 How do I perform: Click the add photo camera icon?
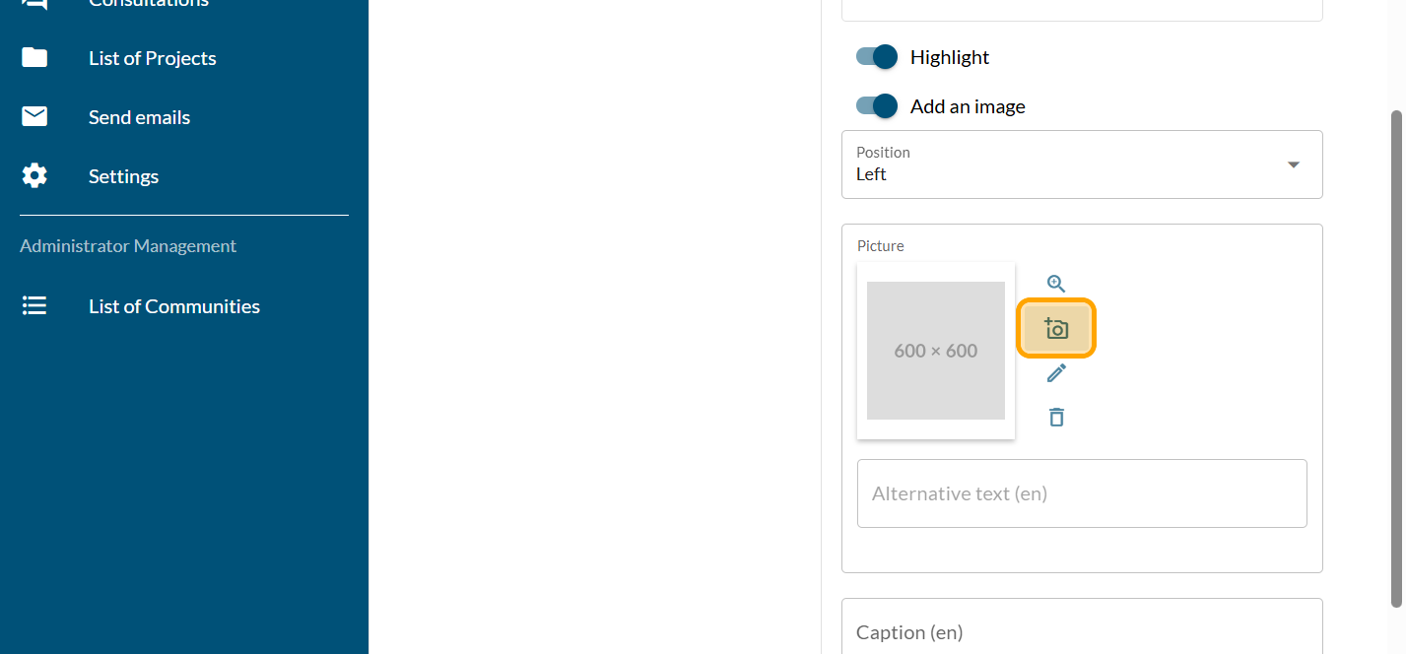click(1056, 328)
